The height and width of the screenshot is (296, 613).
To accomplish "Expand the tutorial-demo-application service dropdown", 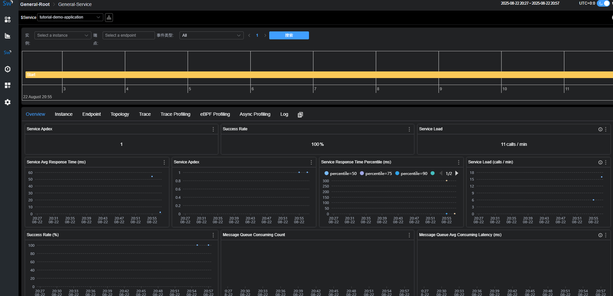I will [x=70, y=17].
